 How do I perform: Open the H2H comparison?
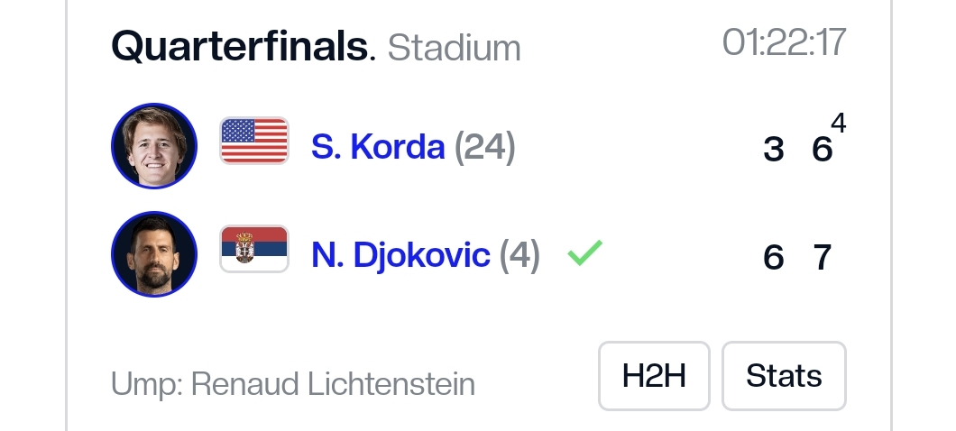(654, 376)
